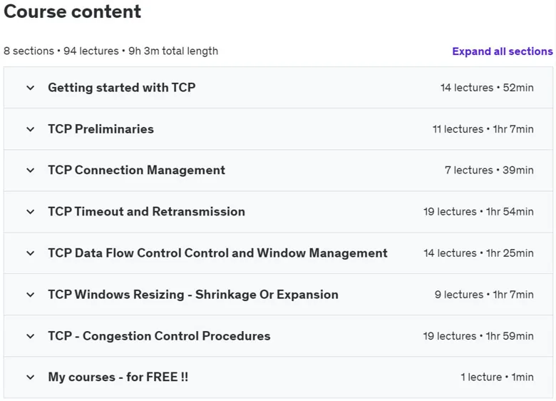Expand TCP Congestion Control Procedures chevron
Image resolution: width=556 pixels, height=401 pixels.
coord(31,336)
